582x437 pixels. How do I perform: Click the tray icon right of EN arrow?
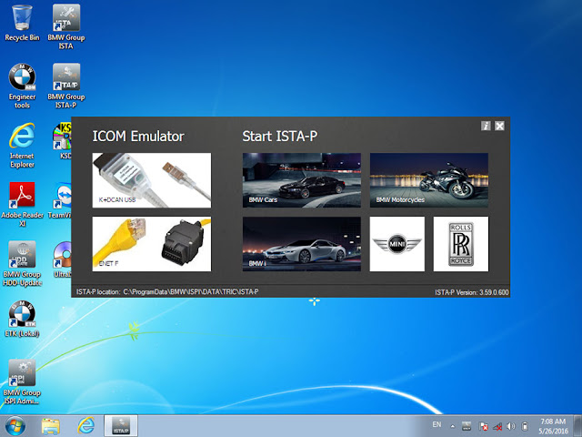(x=467, y=426)
